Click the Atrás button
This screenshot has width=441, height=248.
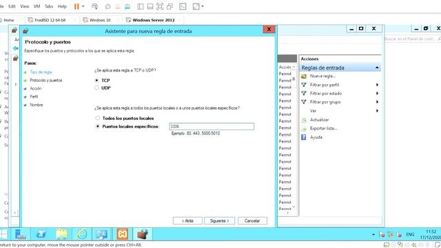tap(187, 220)
